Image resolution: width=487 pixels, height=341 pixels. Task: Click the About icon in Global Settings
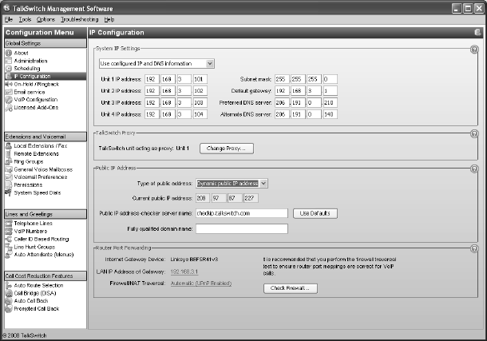10,54
